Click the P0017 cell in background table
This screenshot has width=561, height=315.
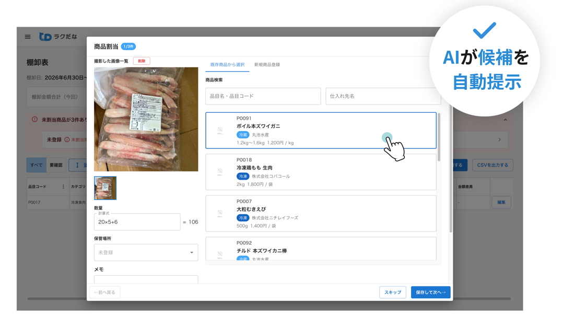34,202
